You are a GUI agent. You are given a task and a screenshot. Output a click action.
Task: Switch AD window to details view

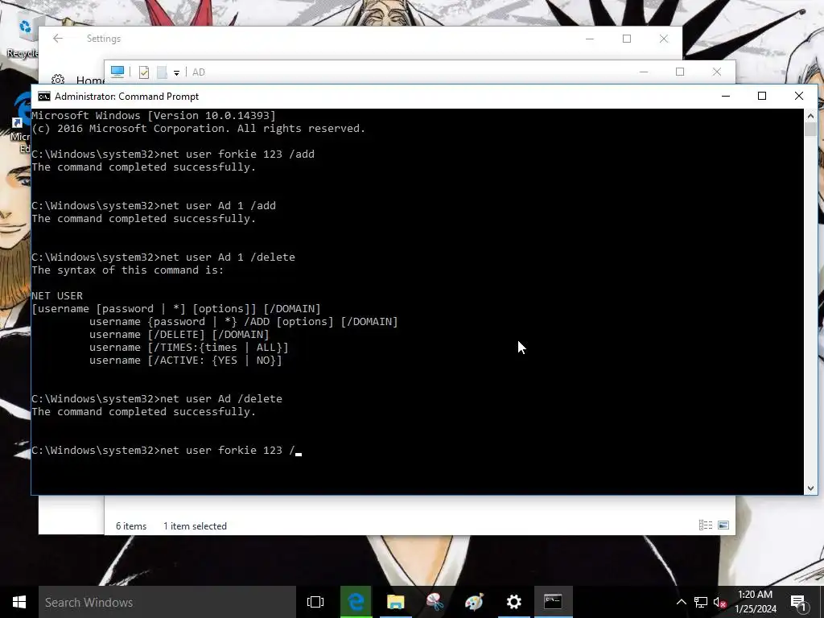tap(705, 525)
